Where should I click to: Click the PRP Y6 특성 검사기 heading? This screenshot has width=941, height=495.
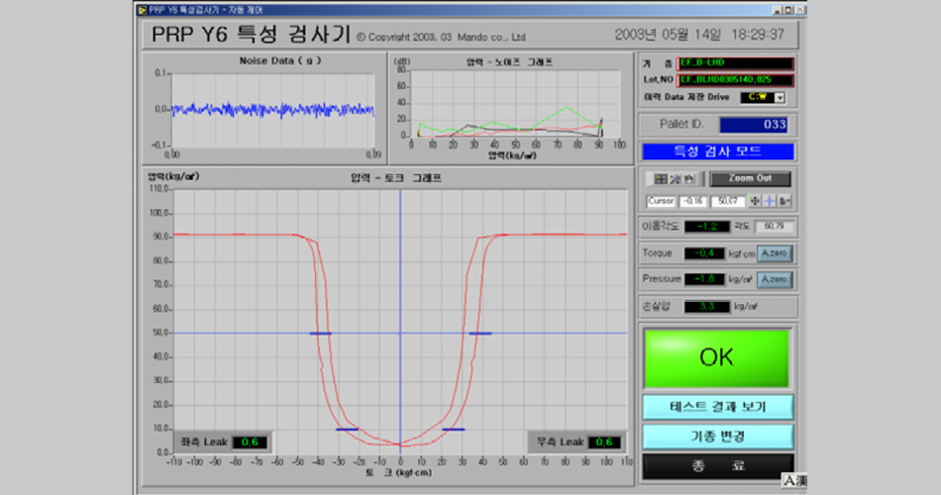pyautogui.click(x=251, y=35)
